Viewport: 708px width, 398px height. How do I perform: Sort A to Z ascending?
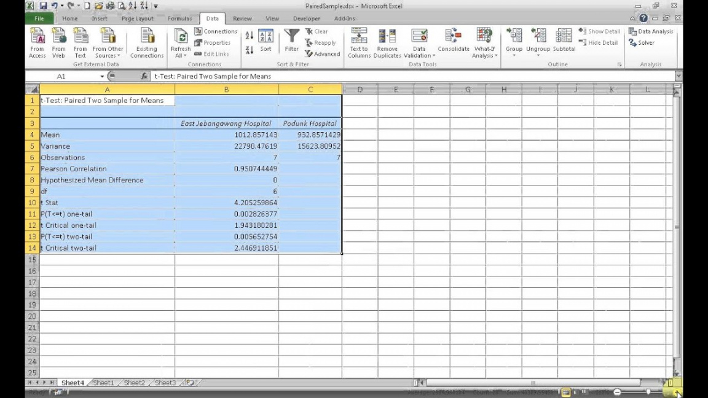tap(250, 35)
